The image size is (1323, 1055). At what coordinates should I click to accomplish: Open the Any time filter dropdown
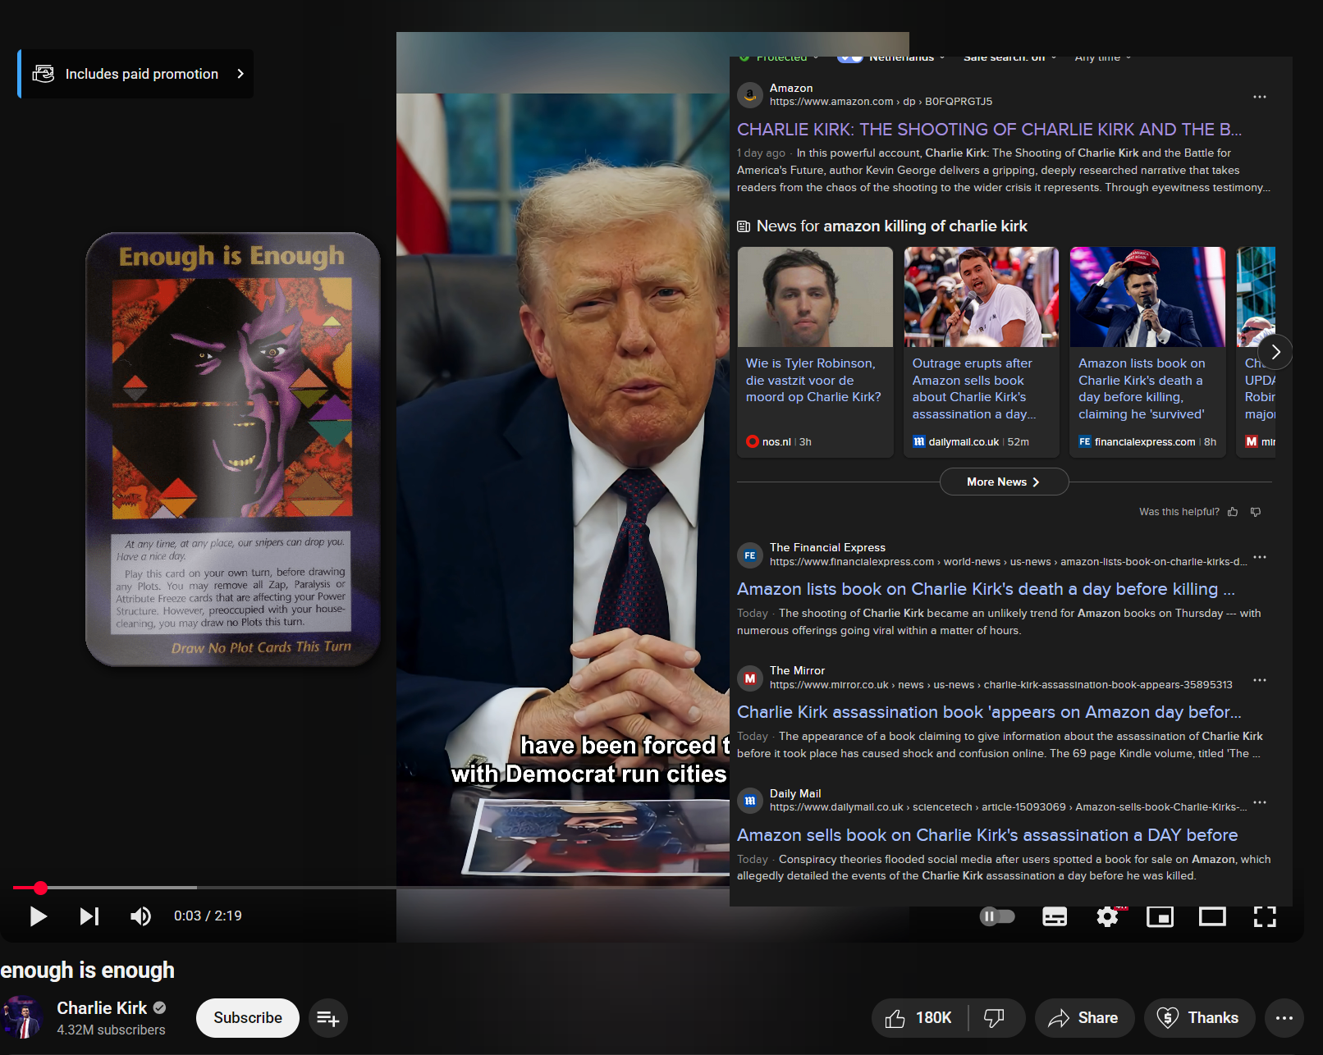tap(1103, 59)
